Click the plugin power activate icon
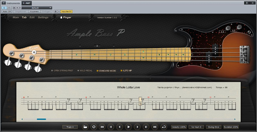The height and width of the screenshot is (132, 257). tap(4, 8)
